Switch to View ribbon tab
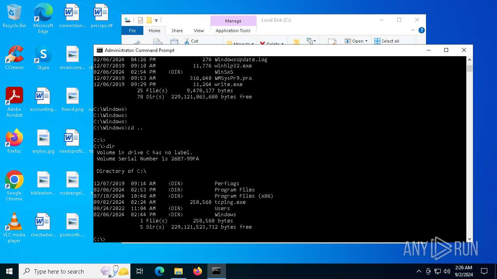This screenshot has width=497, height=279. click(199, 31)
